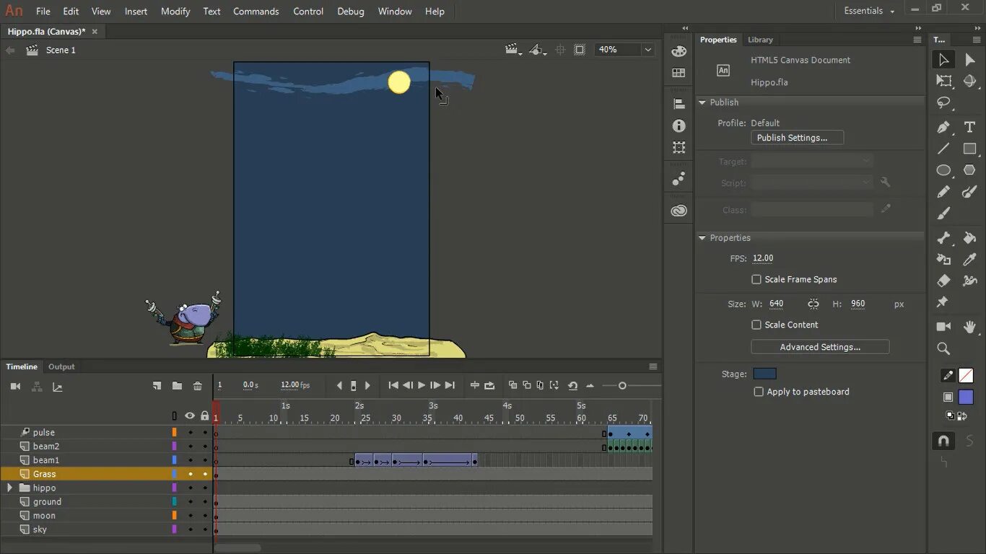Switch to the Library tab
The width and height of the screenshot is (986, 554).
[x=762, y=40]
